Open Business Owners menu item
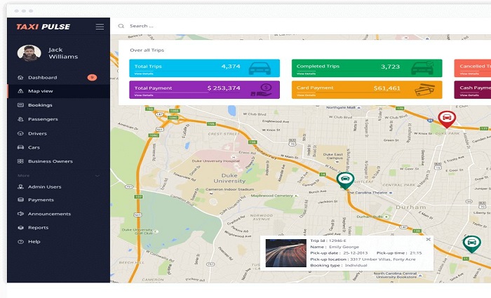491x298 pixels. tap(58, 161)
